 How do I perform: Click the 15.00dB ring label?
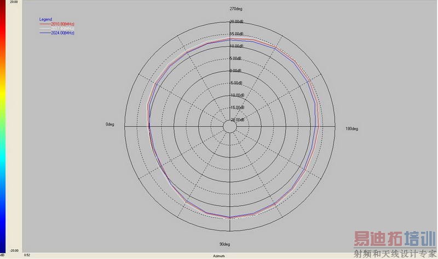pos(237,34)
